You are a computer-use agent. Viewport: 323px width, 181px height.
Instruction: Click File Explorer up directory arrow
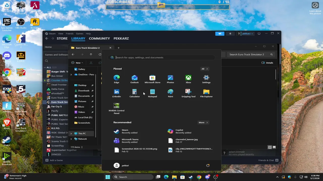pyautogui.click(x=91, y=55)
